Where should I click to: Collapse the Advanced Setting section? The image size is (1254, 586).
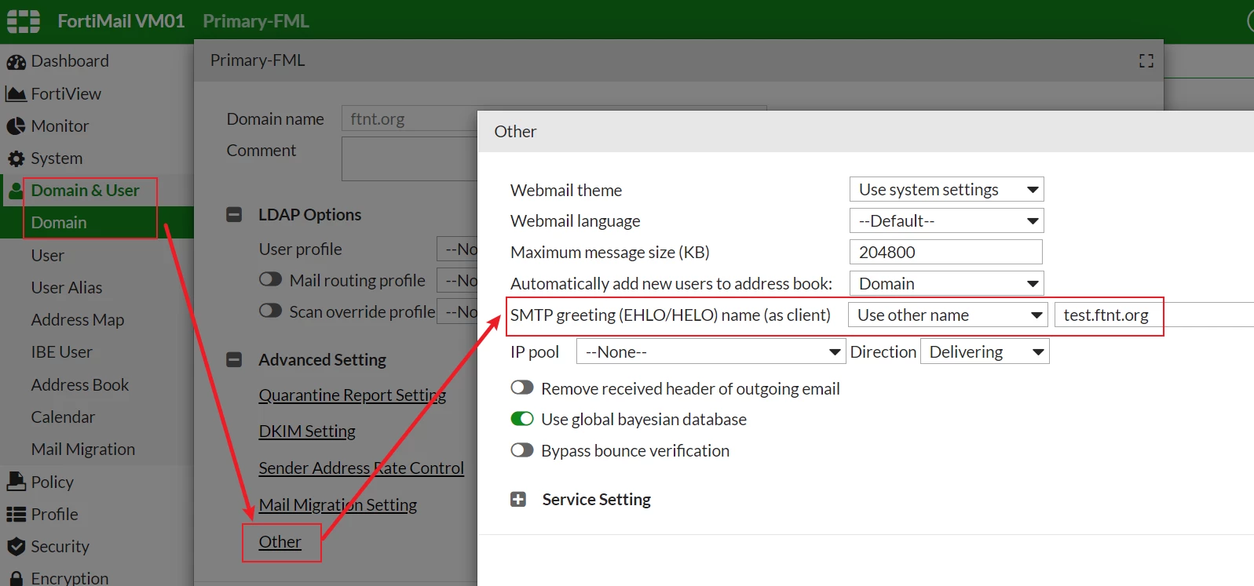(x=234, y=360)
